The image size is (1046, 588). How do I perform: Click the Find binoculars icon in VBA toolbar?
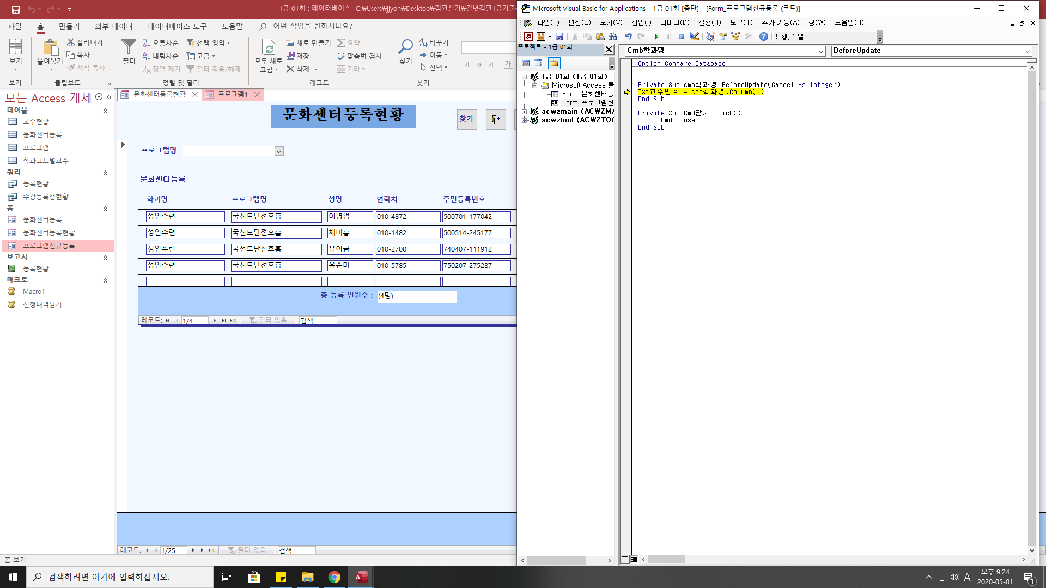click(613, 36)
